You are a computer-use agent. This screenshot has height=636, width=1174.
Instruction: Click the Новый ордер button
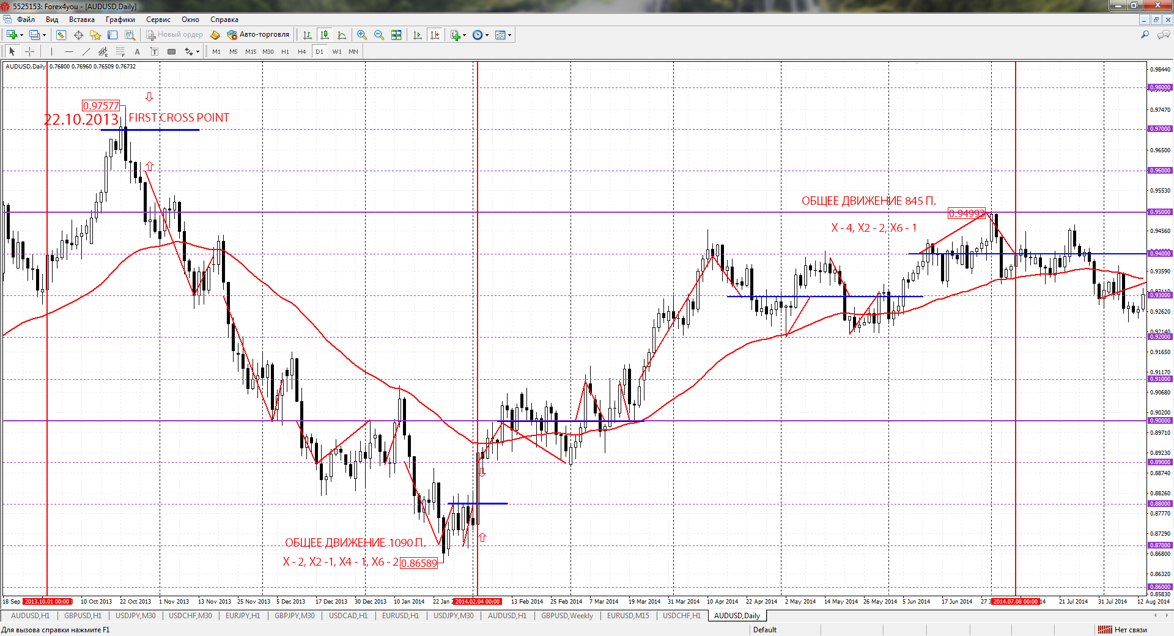click(174, 35)
